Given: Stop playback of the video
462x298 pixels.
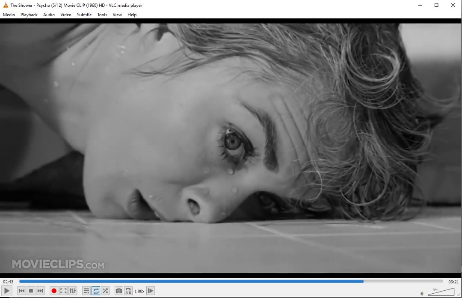Looking at the screenshot, I should click(x=31, y=291).
